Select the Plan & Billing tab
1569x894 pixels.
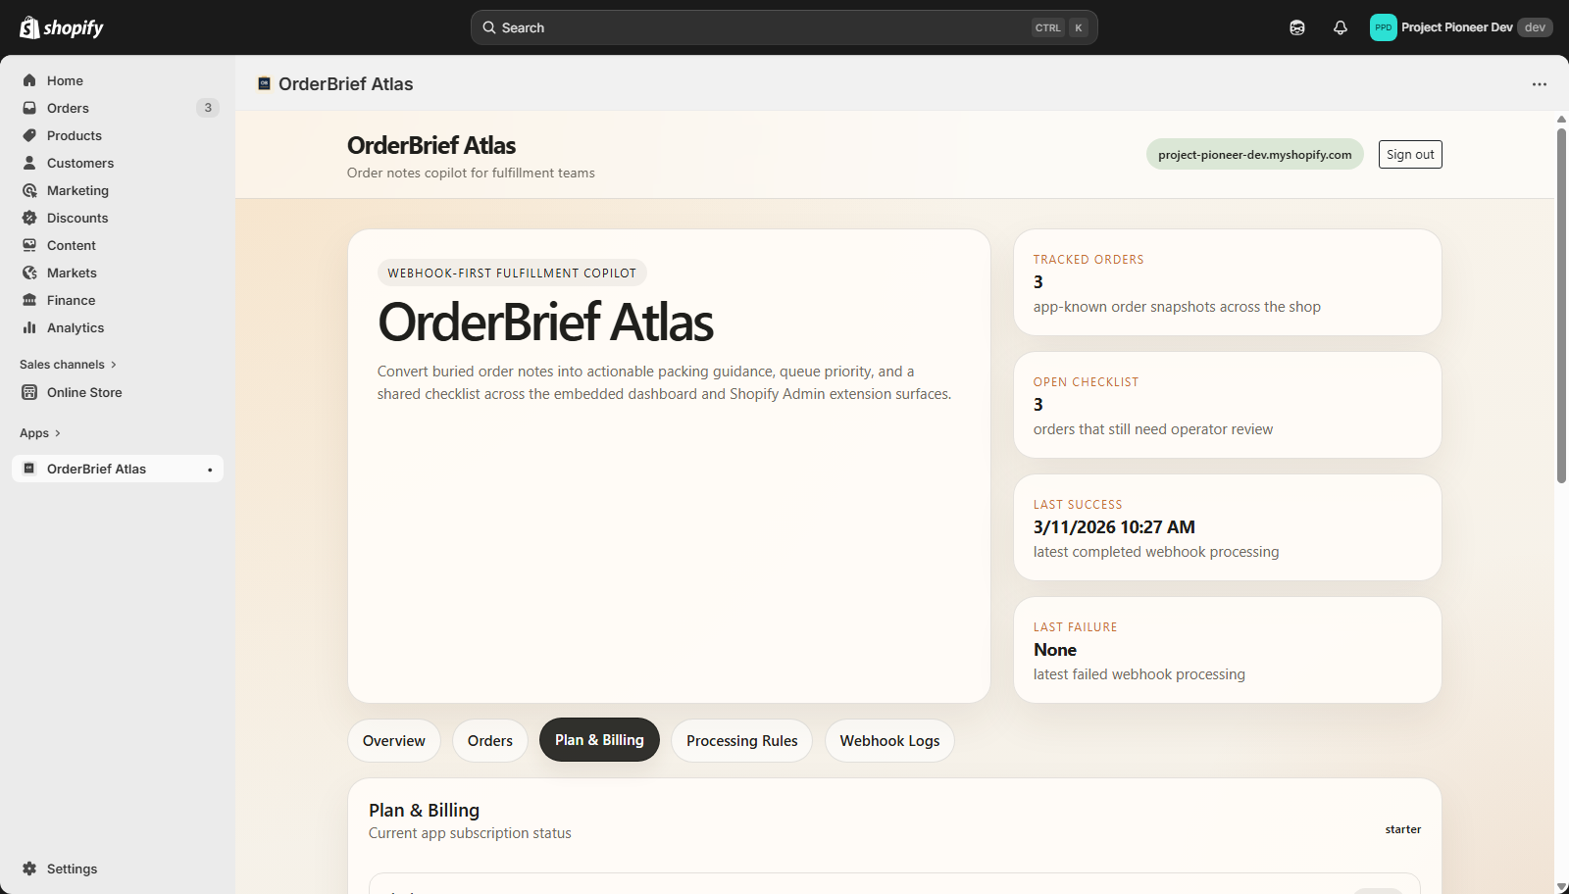click(599, 740)
